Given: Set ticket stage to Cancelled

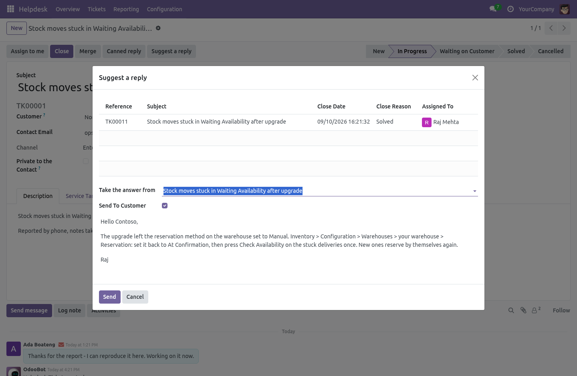Looking at the screenshot, I should pos(551,51).
